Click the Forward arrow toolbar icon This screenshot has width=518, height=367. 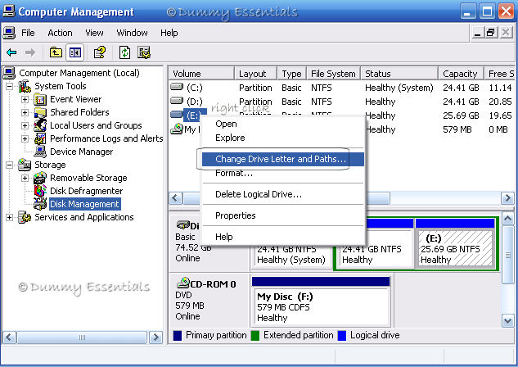(x=30, y=52)
